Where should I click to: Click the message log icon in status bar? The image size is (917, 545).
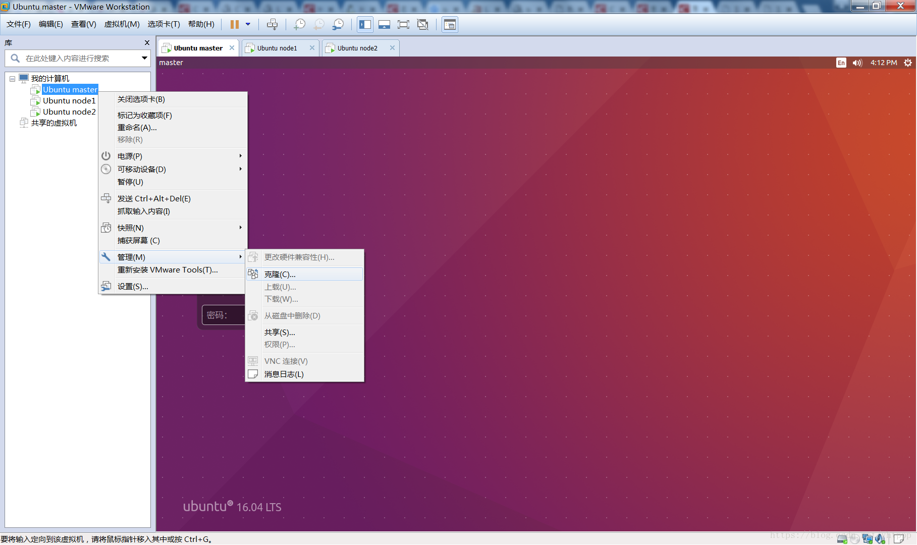click(x=899, y=539)
